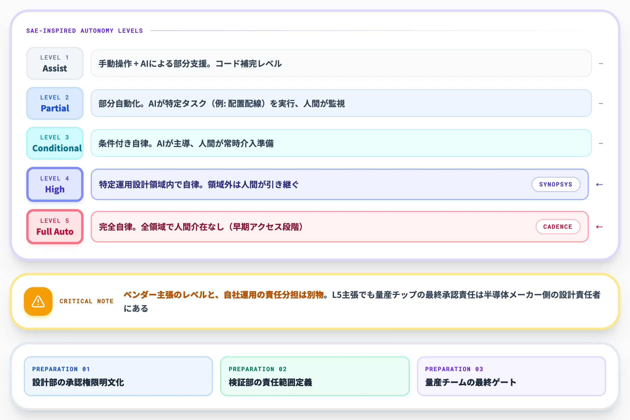Click the dash marker beside the Level 2 row
Screen dimensions: 630x420
click(601, 104)
